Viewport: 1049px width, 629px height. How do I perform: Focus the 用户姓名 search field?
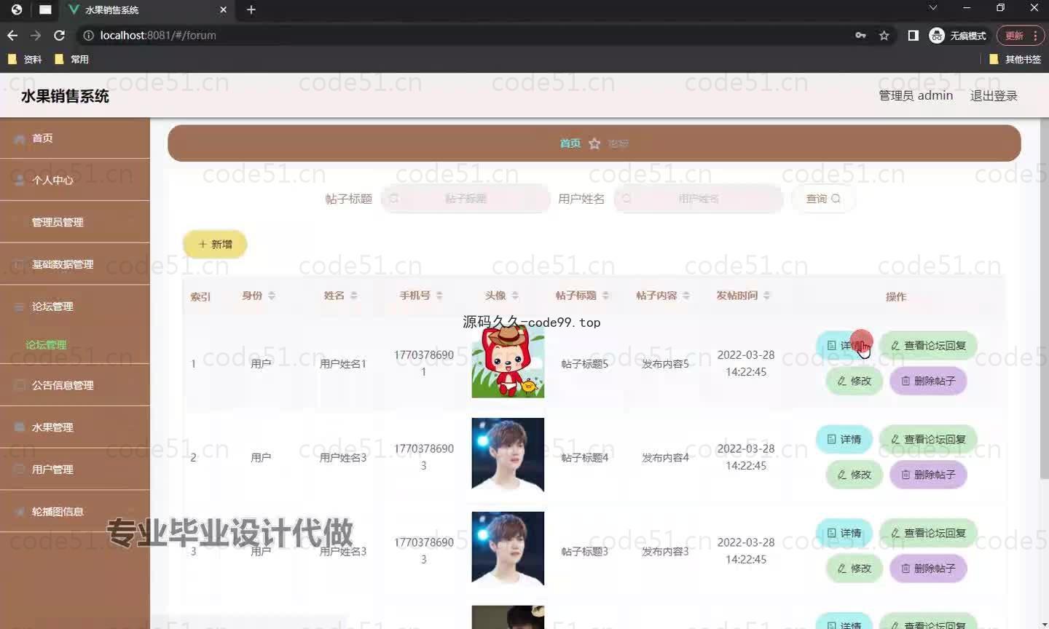[x=699, y=199]
